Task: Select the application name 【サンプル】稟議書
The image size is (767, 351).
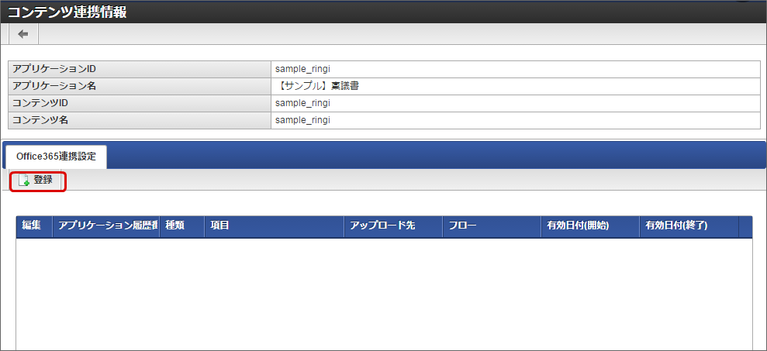Action: coord(318,86)
